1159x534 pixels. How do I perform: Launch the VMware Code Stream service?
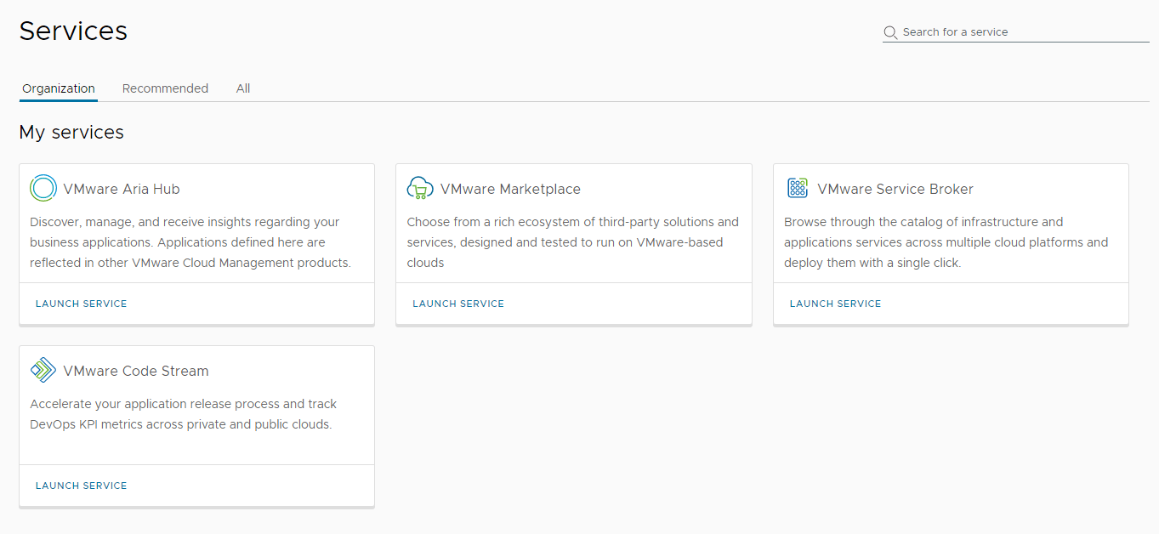tap(81, 486)
